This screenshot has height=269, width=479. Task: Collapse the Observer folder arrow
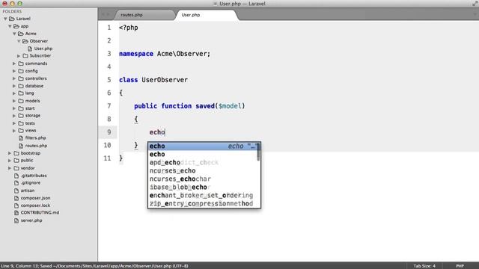pos(19,41)
